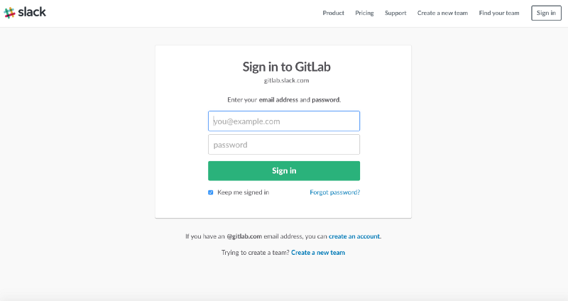Uncheck the Keep me signed in checkbox

(211, 192)
